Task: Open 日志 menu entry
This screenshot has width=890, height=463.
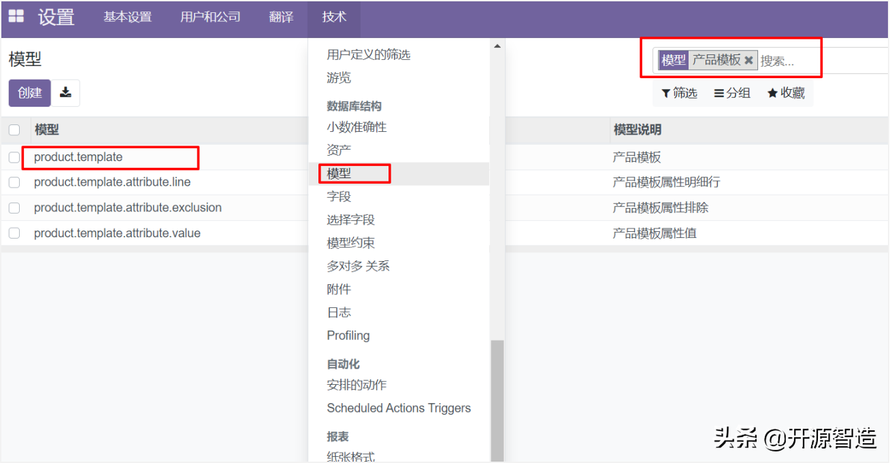Action: (x=339, y=312)
